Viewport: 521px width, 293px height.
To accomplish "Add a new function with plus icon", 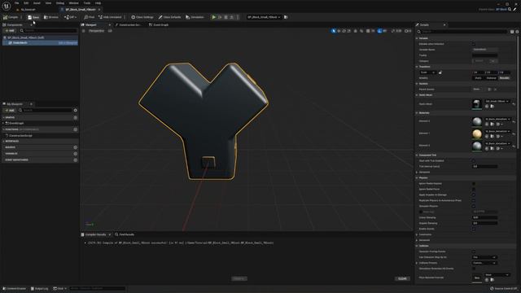I will (76, 129).
